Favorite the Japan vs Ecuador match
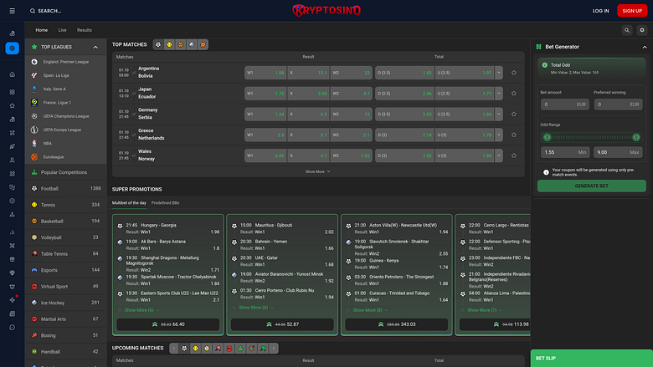This screenshot has width=653, height=367. pos(514,94)
